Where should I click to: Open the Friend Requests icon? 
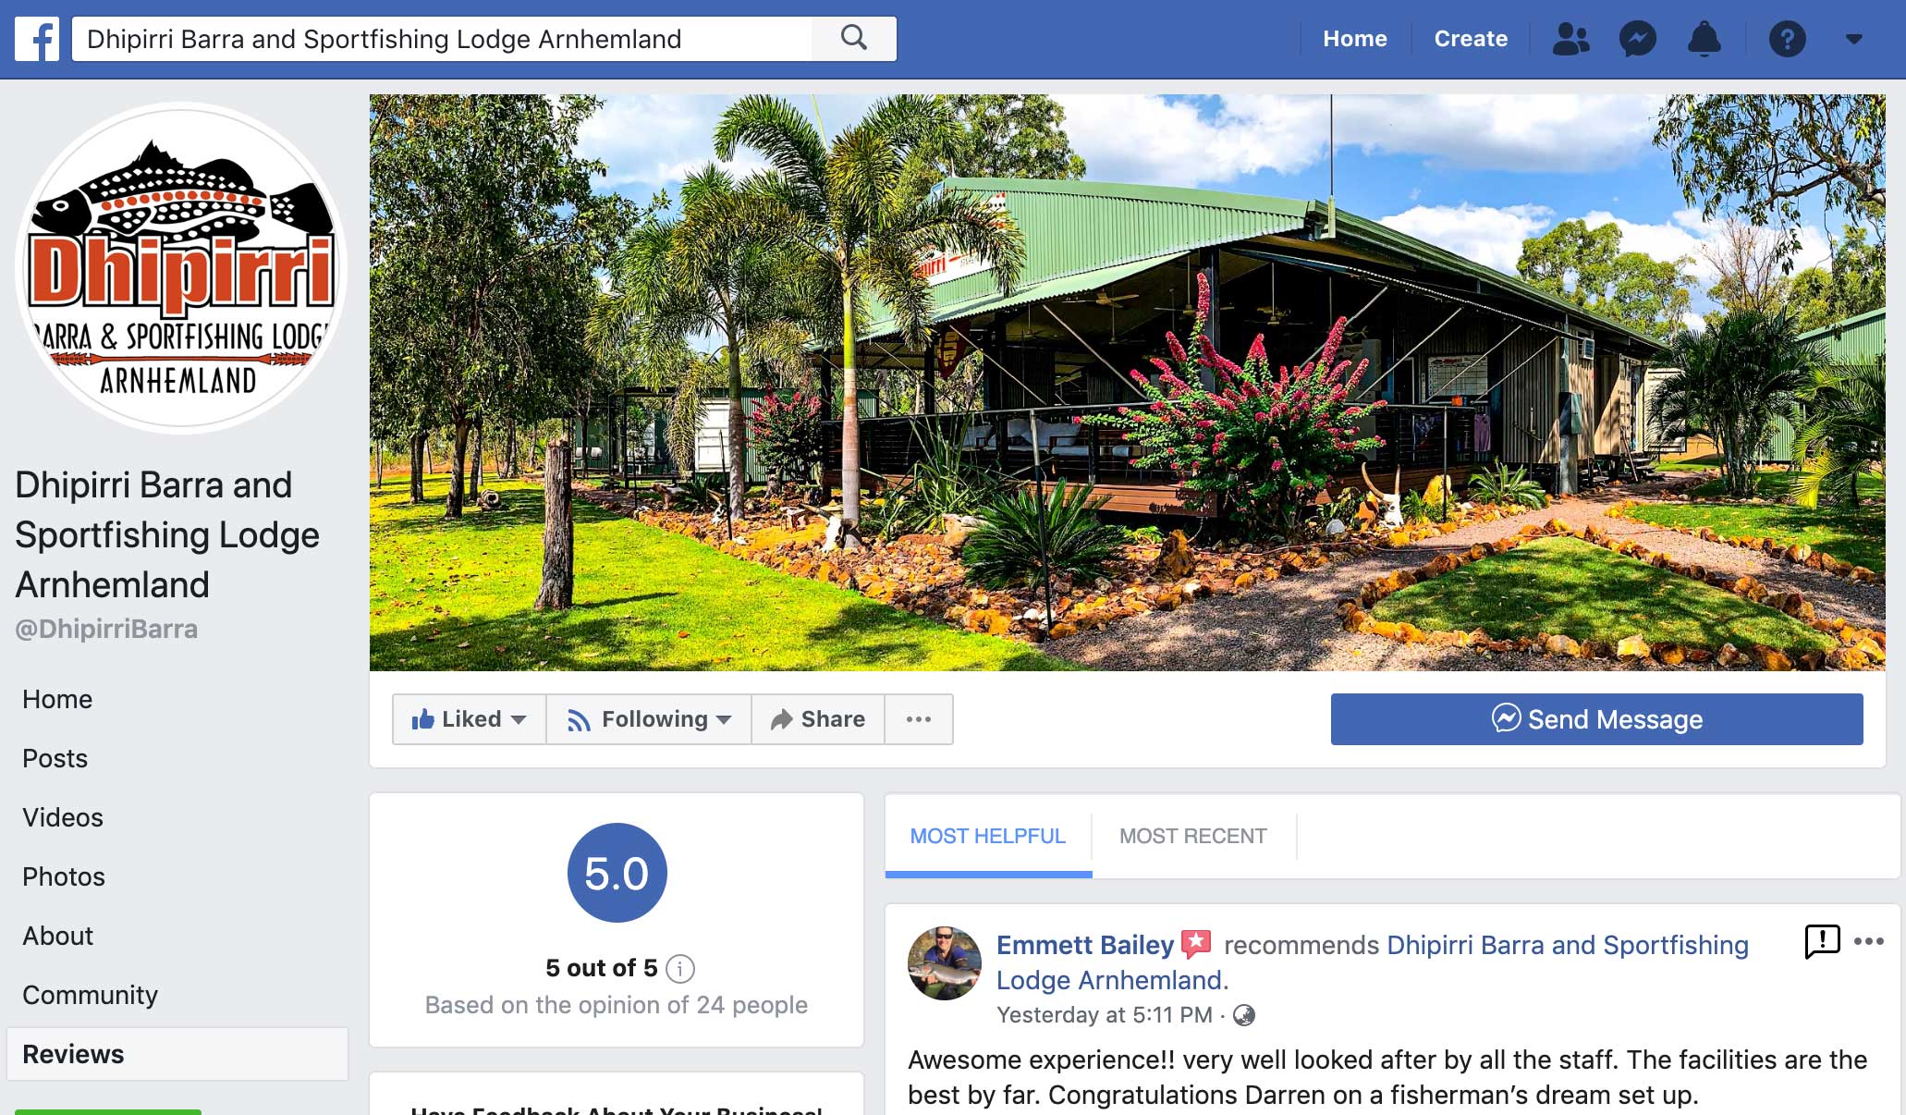pos(1570,39)
